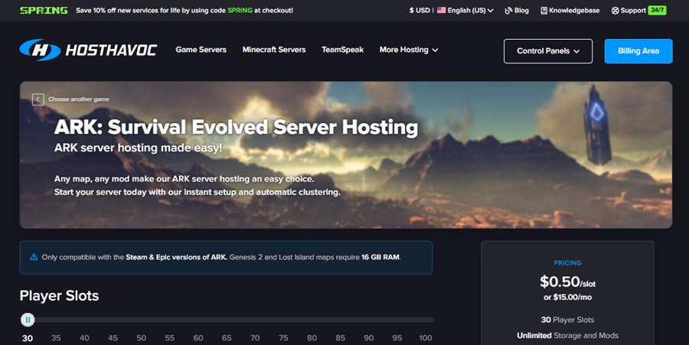689x345 pixels.
Task: Open the Billing Area
Action: coord(638,51)
